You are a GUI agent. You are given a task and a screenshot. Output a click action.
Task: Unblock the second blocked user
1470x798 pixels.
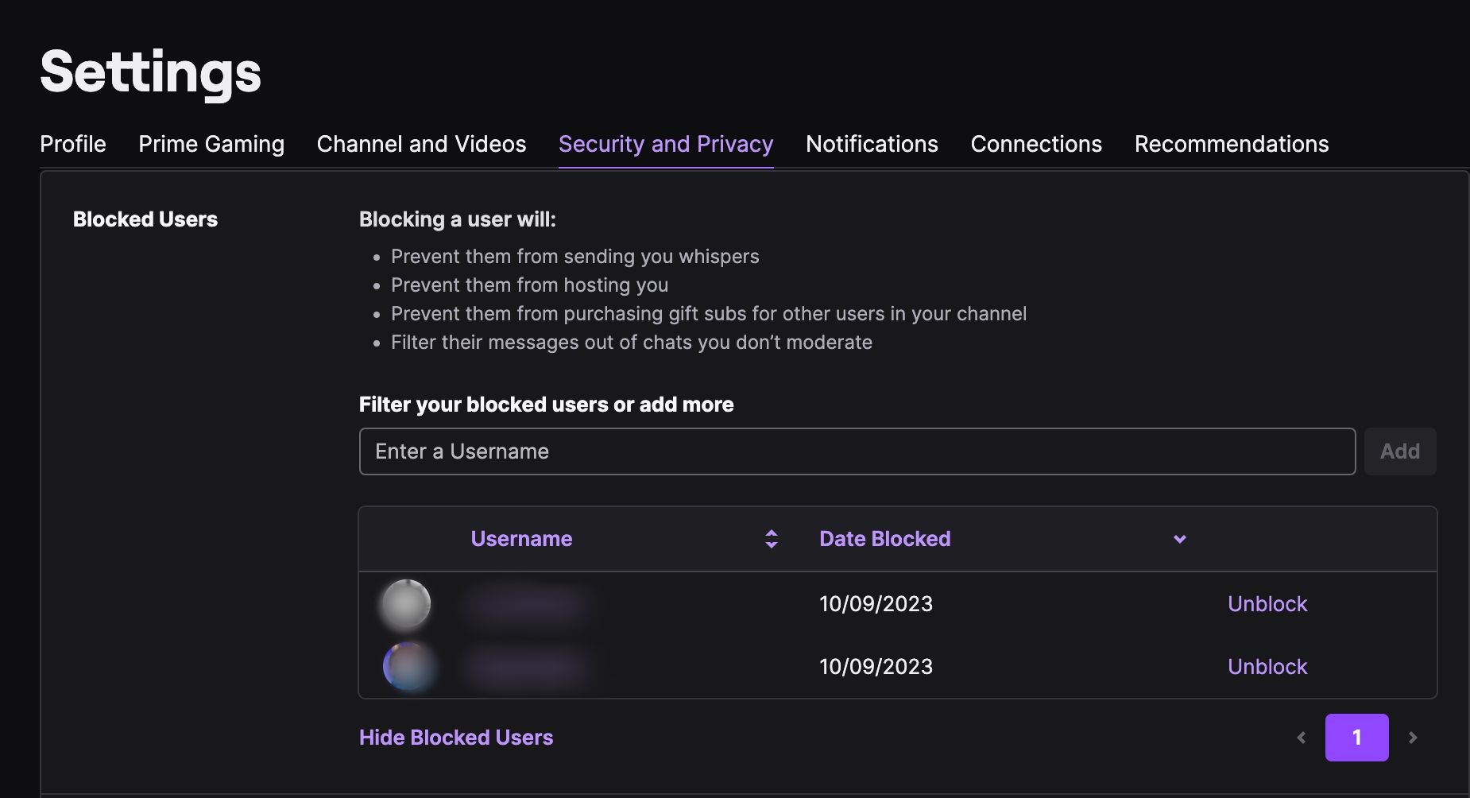[x=1267, y=667]
